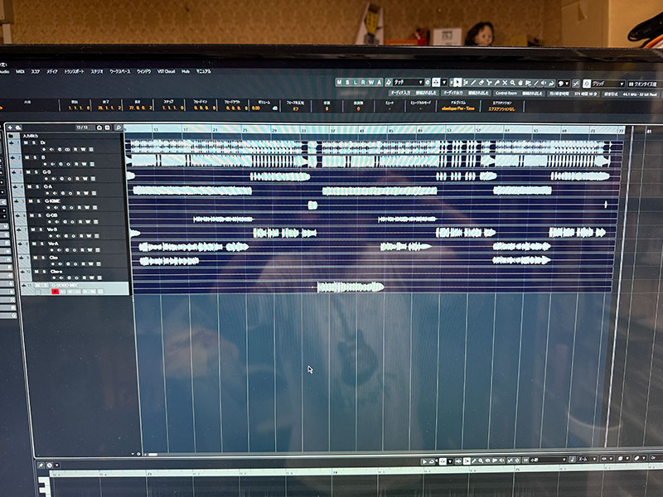Click the input/output folder track icon
Viewport: 663px width, 497px height.
[x=11, y=136]
